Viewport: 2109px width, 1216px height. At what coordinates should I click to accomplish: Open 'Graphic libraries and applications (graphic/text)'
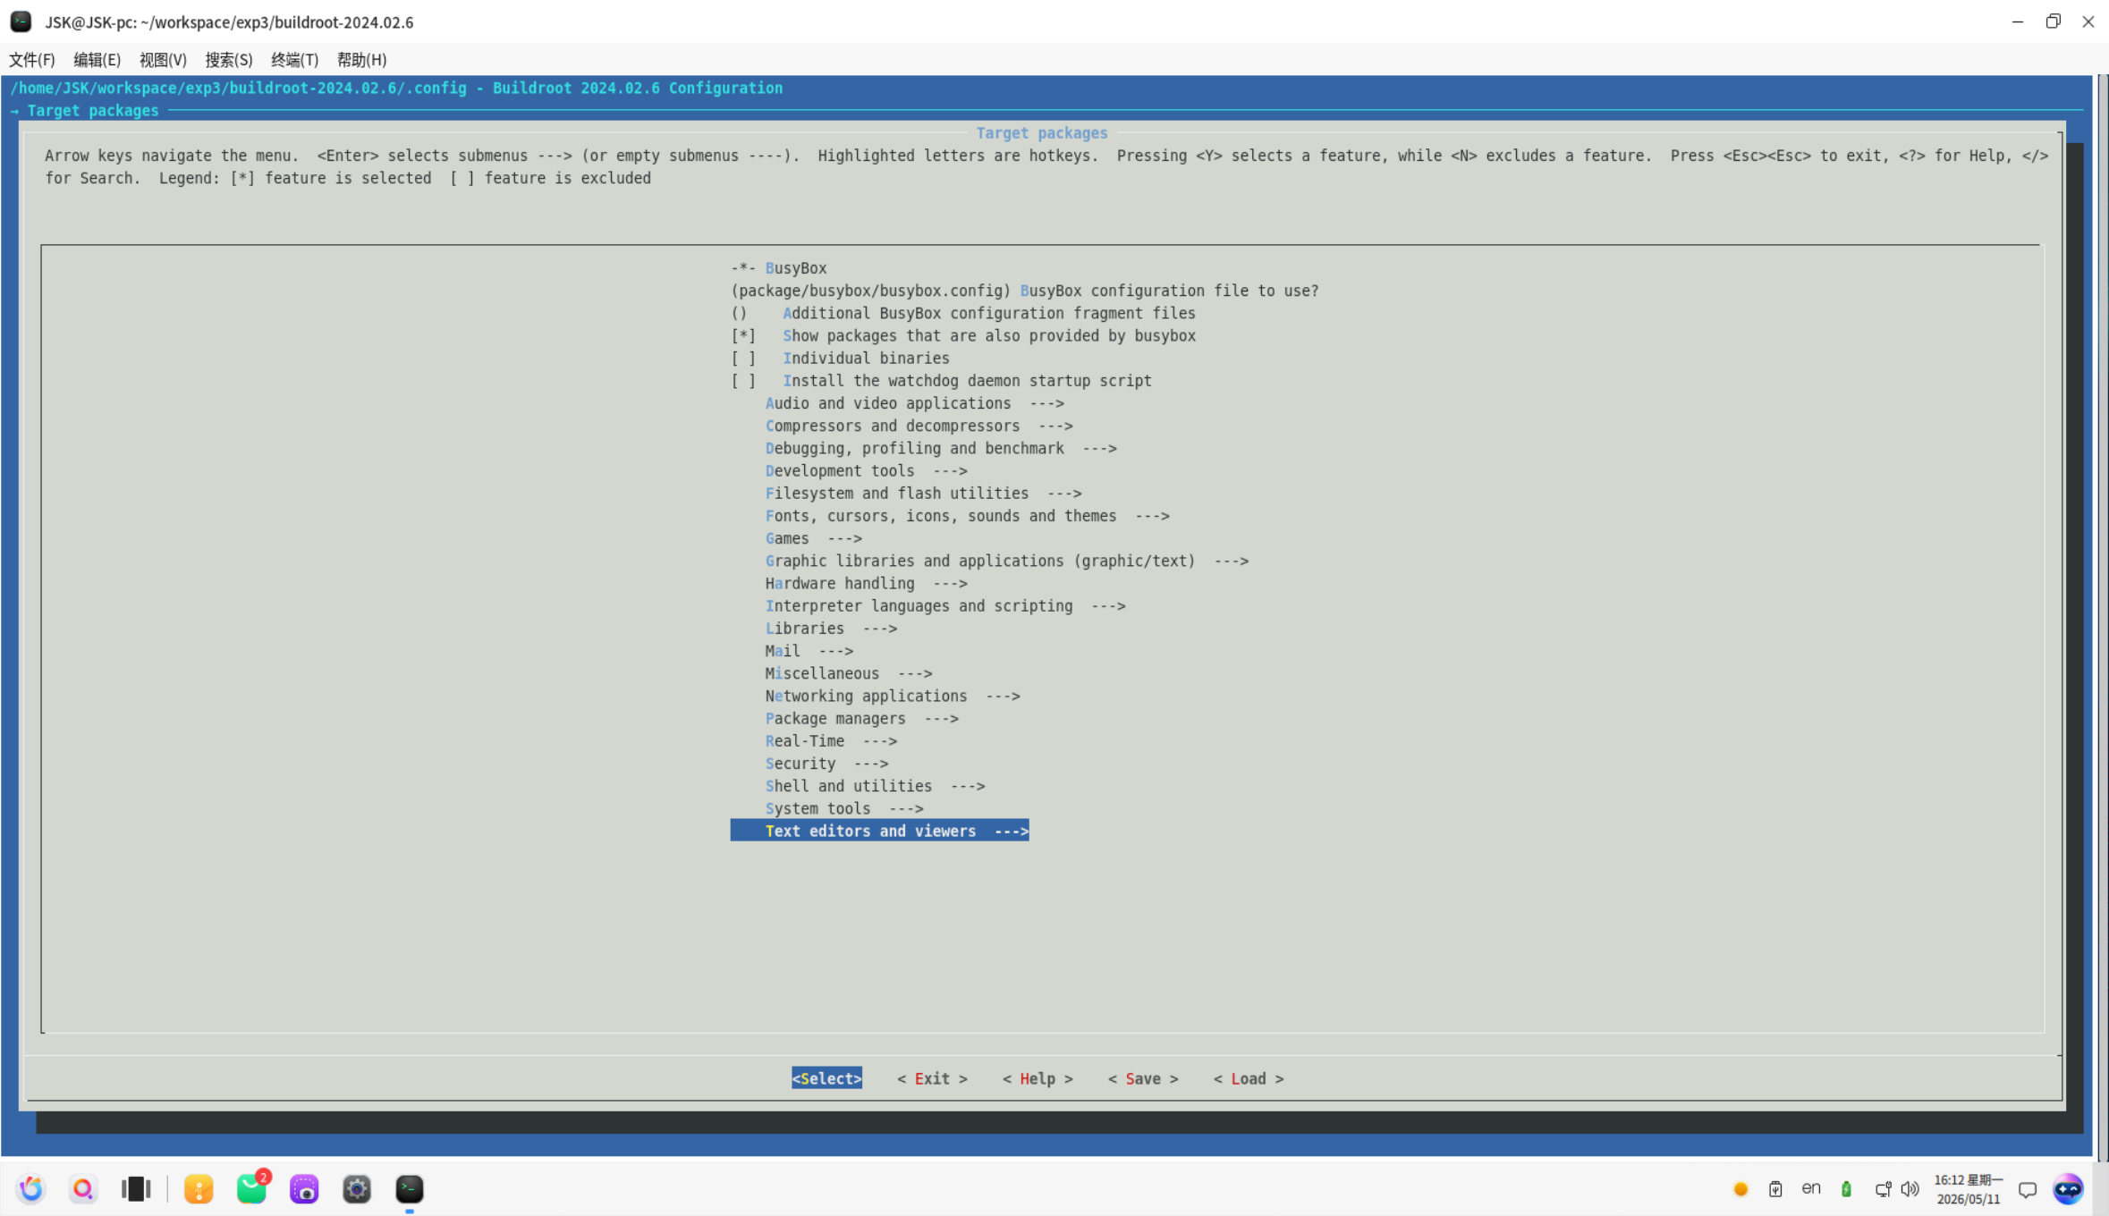point(1007,561)
